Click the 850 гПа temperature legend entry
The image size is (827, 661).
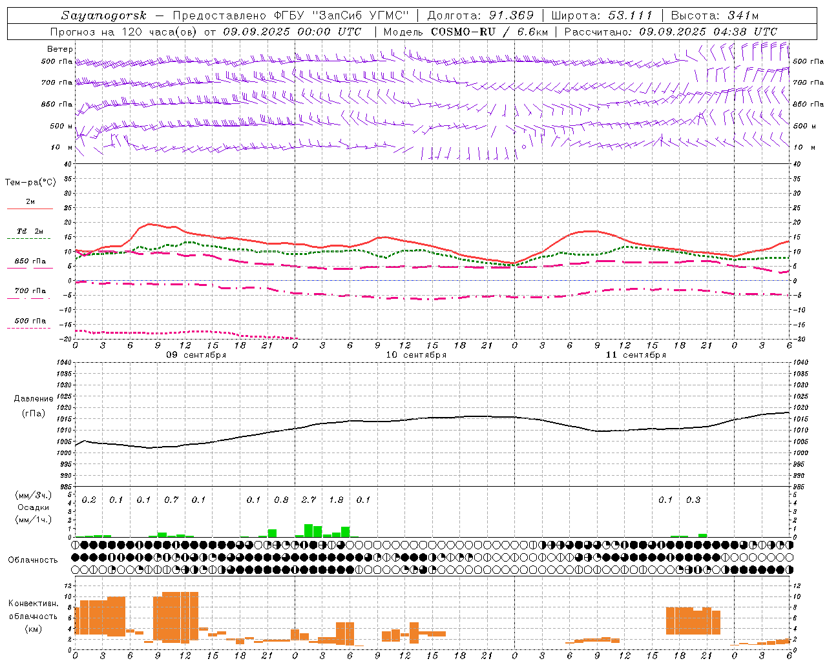(30, 261)
